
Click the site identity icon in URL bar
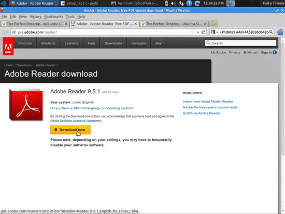(x=14, y=32)
